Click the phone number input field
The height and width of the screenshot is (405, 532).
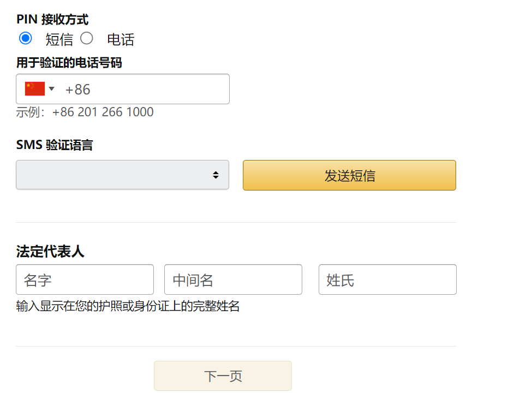123,89
